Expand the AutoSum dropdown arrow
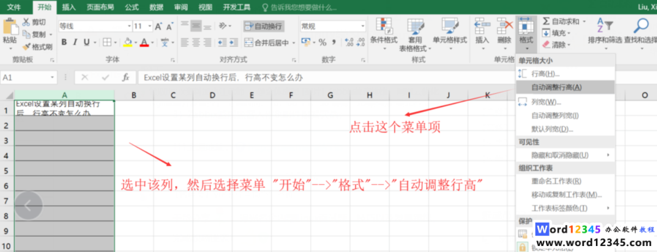 click(584, 21)
